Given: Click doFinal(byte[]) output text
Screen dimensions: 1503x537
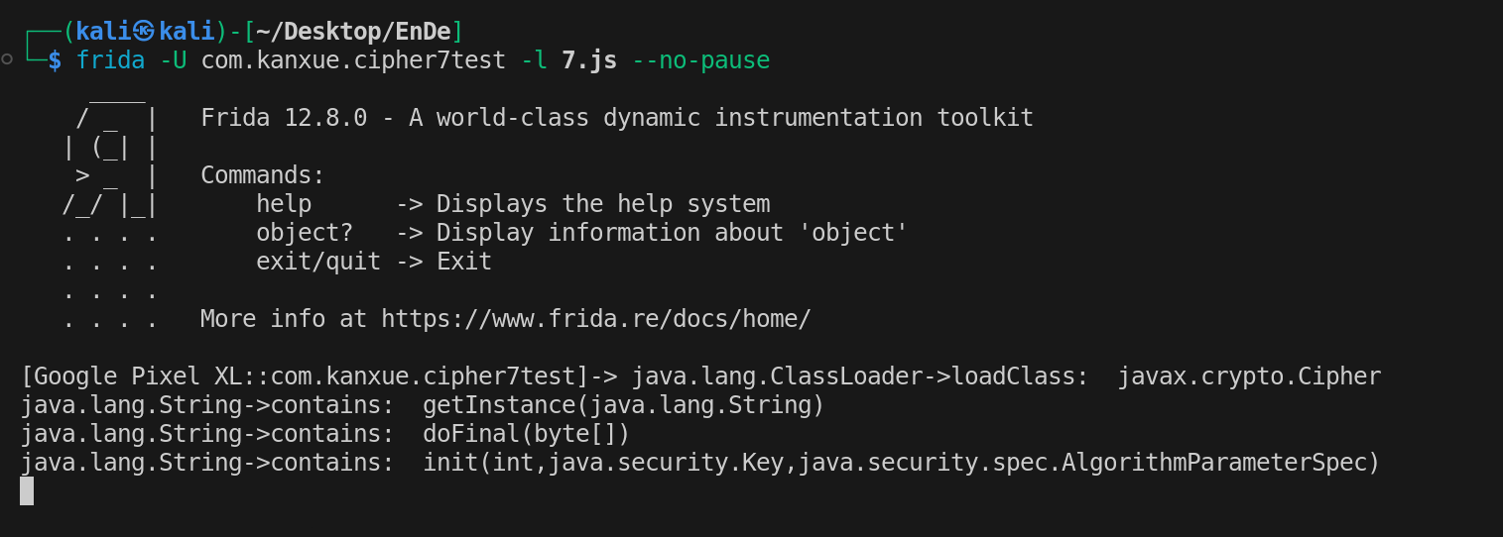Looking at the screenshot, I should tap(527, 434).
